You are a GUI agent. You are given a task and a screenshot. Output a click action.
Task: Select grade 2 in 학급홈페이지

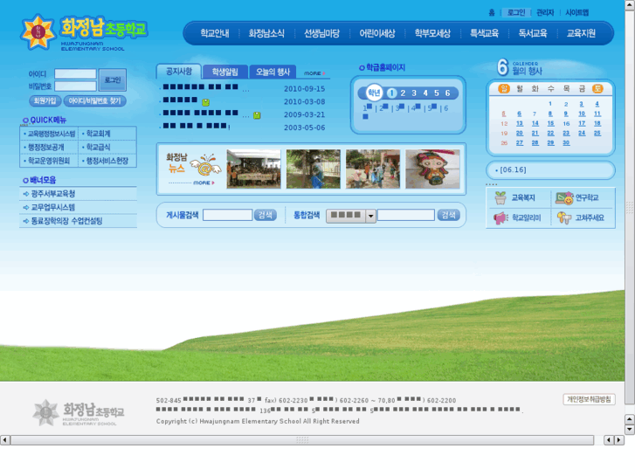click(x=403, y=93)
